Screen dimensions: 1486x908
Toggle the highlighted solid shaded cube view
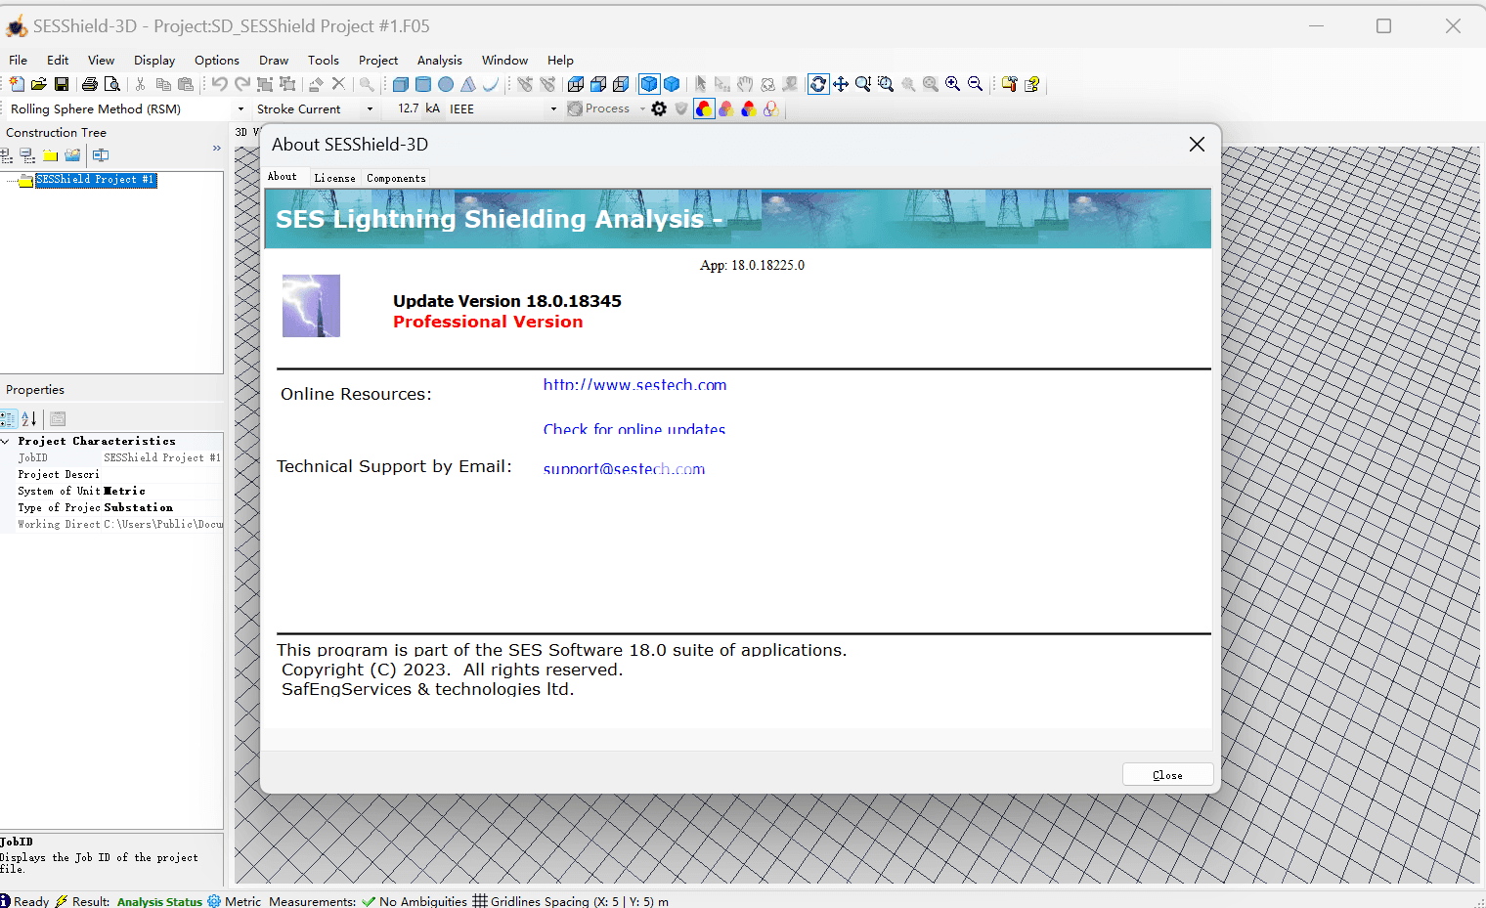tap(649, 84)
